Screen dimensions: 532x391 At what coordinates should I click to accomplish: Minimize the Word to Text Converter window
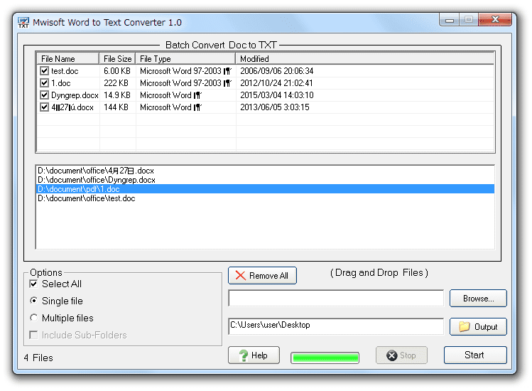click(x=450, y=20)
